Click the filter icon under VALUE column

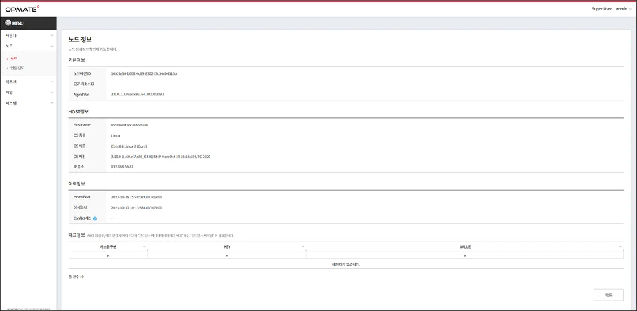[x=465, y=256]
